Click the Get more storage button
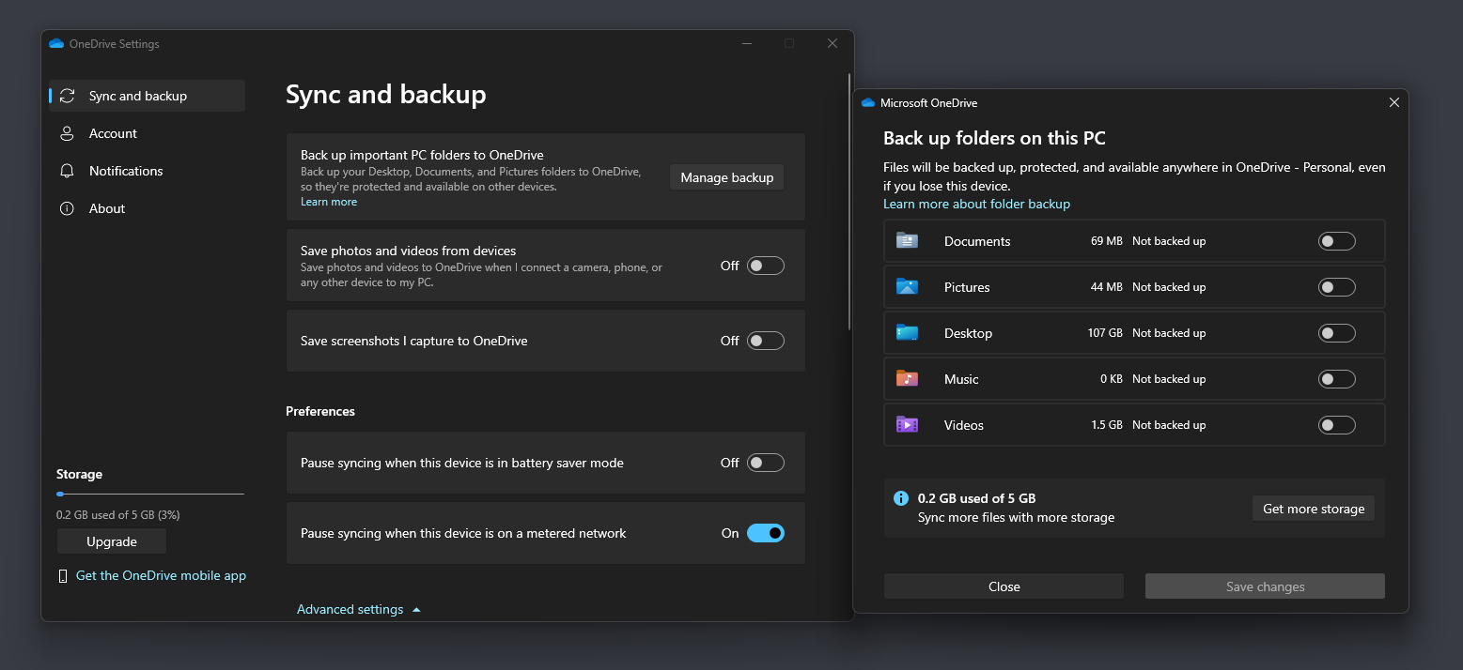Screen dimensions: 1463x670 tap(1314, 509)
